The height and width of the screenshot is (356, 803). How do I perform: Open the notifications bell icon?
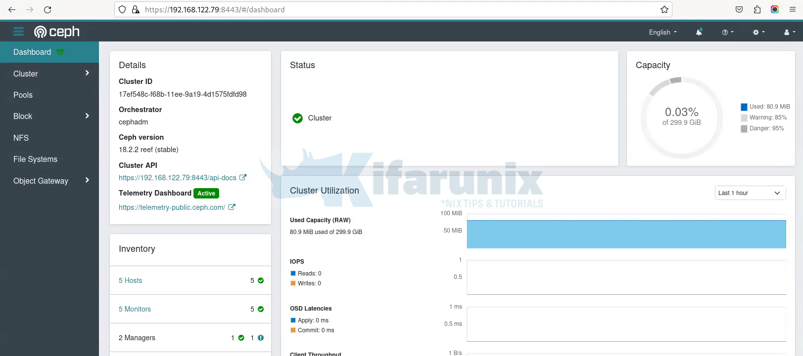pos(699,32)
